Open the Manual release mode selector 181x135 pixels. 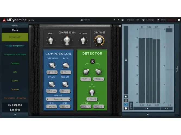point(58,99)
